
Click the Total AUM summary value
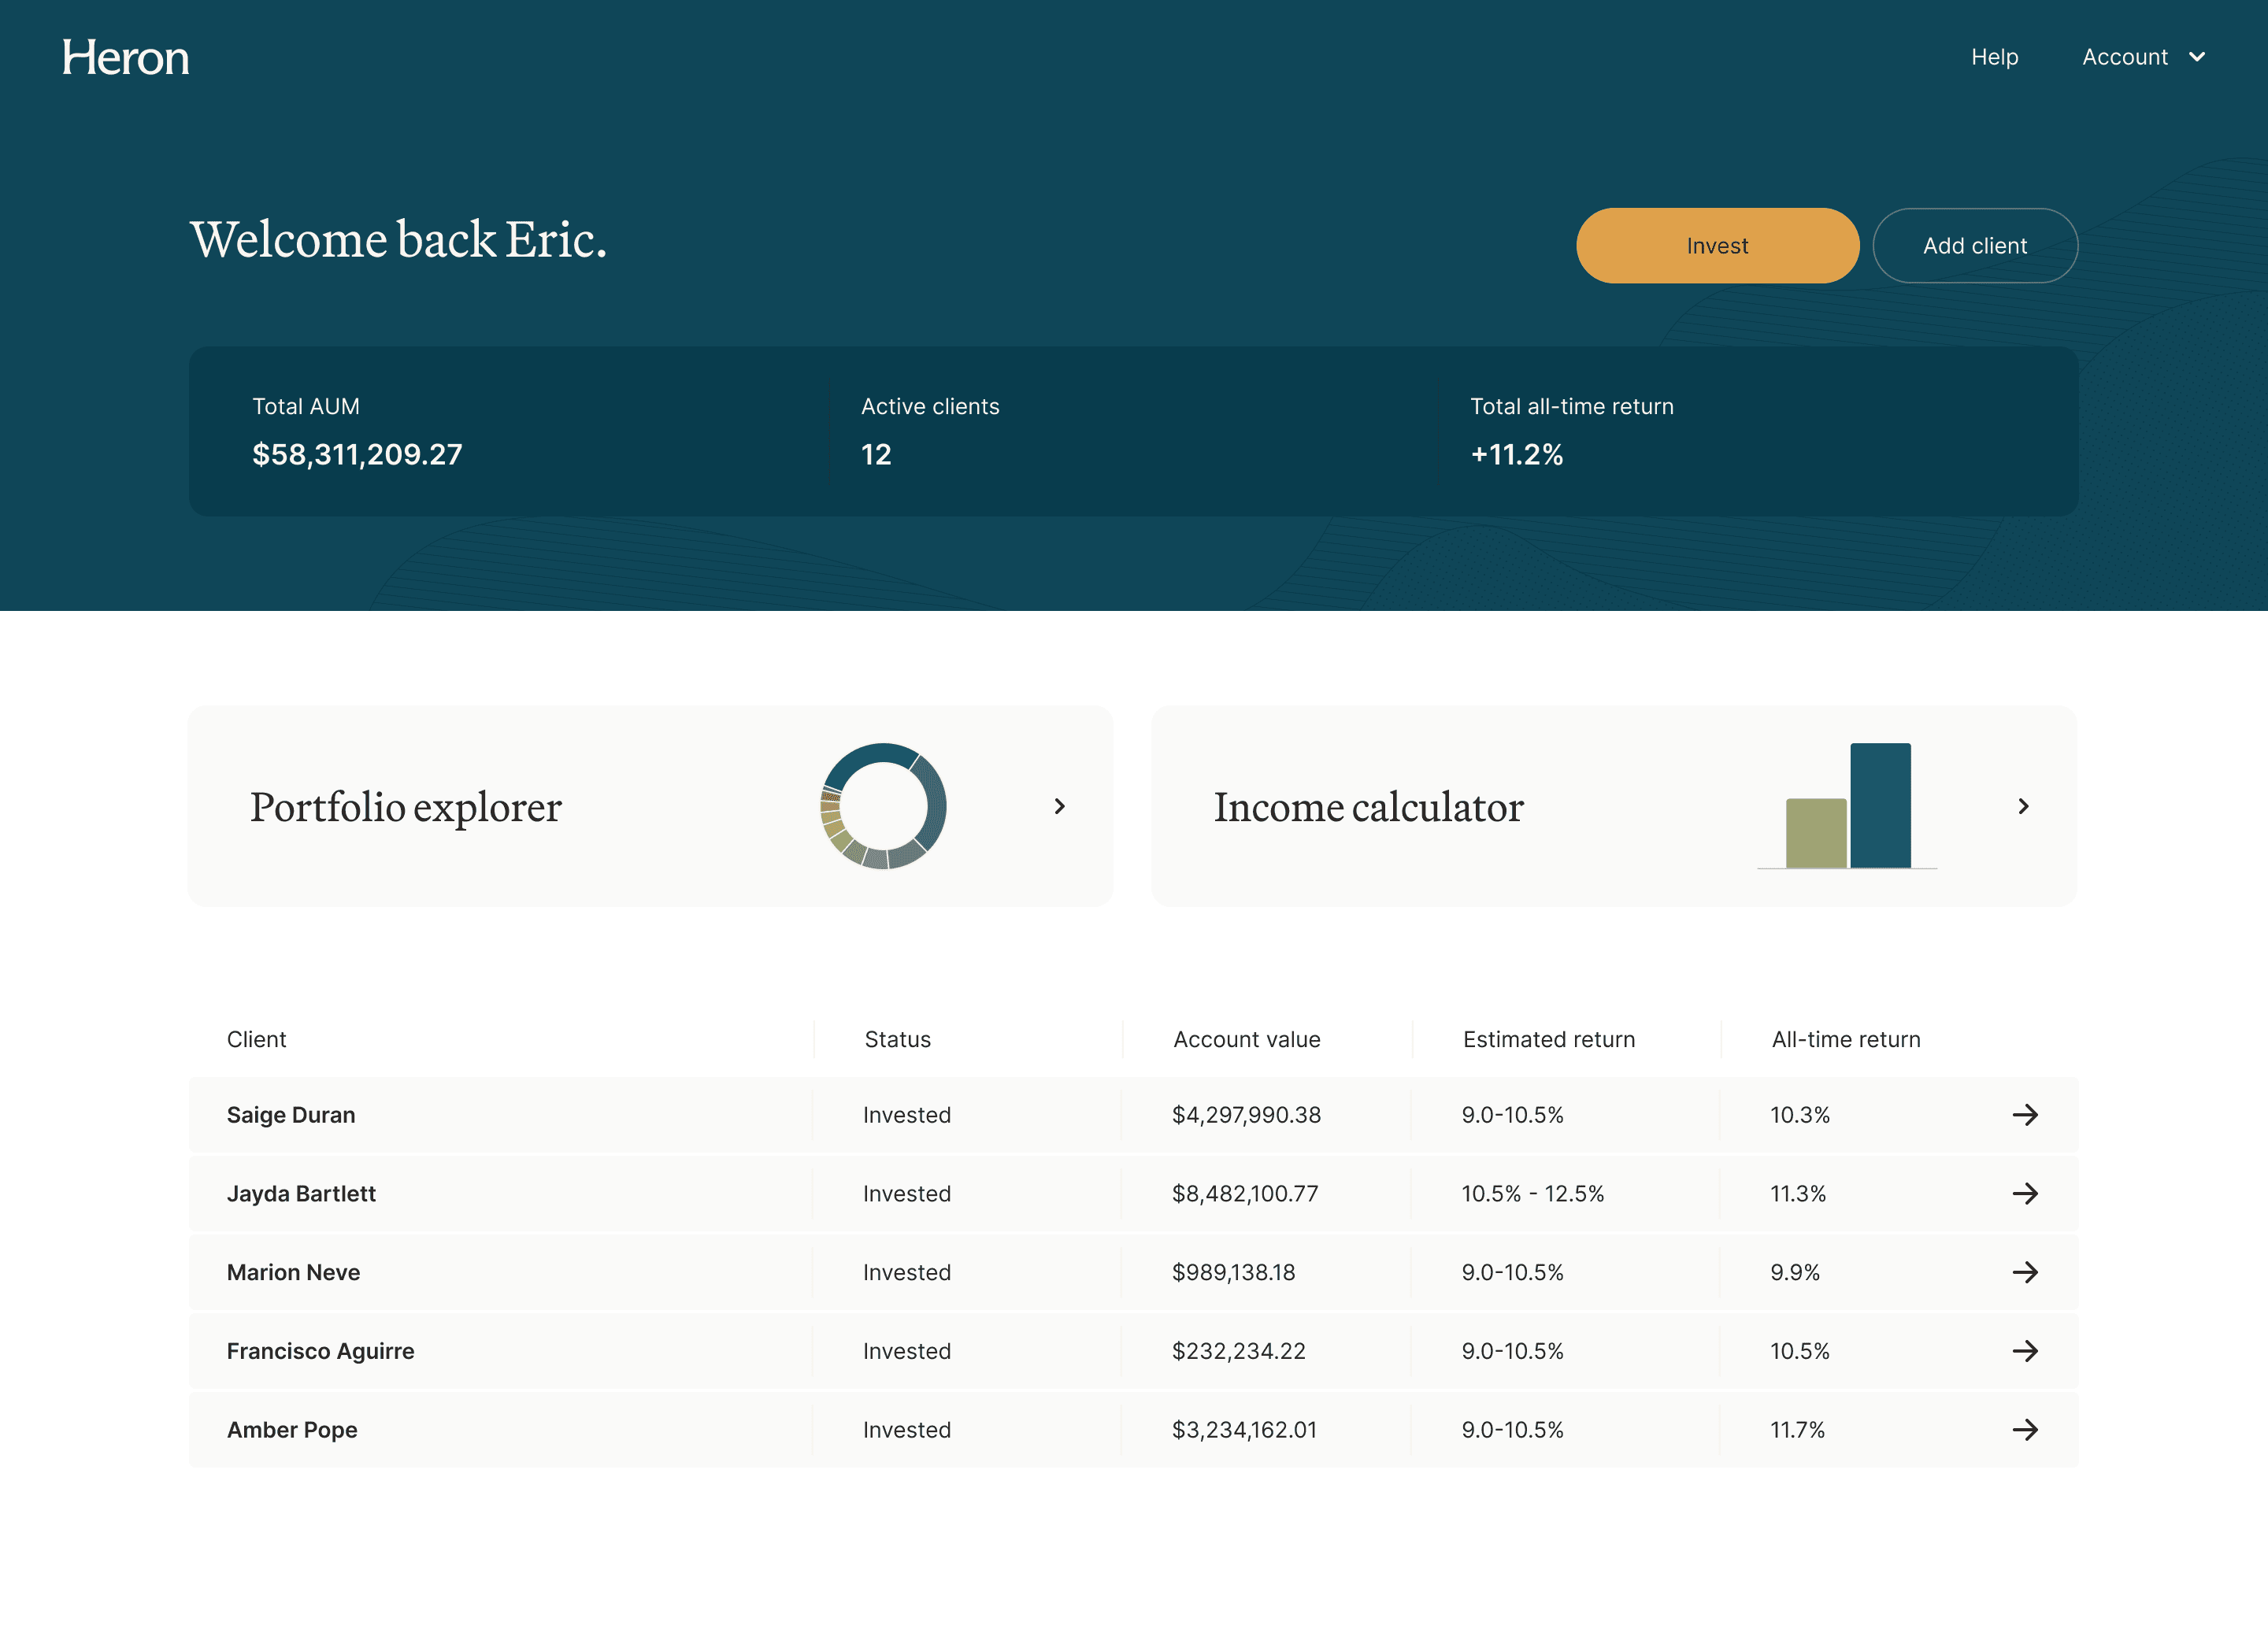point(357,455)
